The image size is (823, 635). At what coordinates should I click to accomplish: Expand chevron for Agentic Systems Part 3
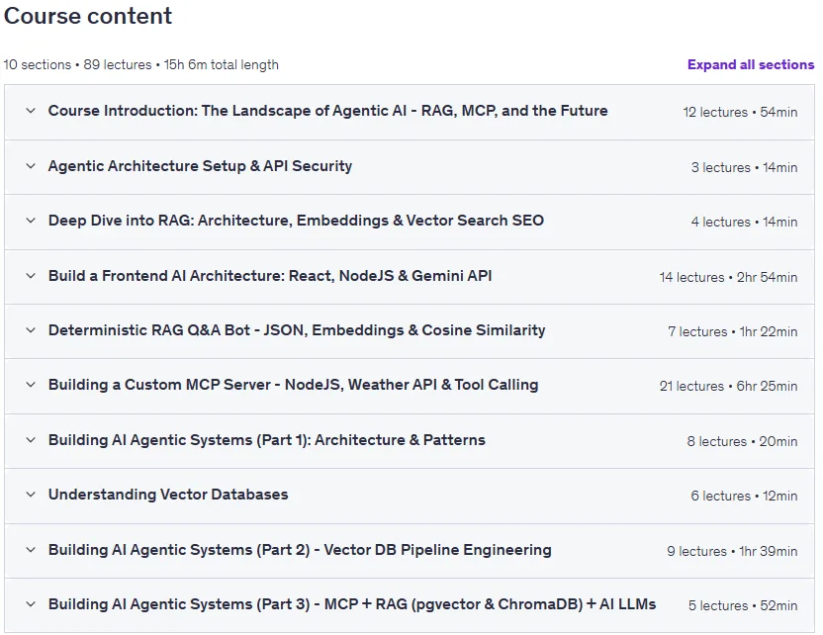(x=31, y=604)
